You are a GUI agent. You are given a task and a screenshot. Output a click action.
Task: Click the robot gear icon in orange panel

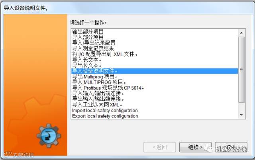[49, 136]
